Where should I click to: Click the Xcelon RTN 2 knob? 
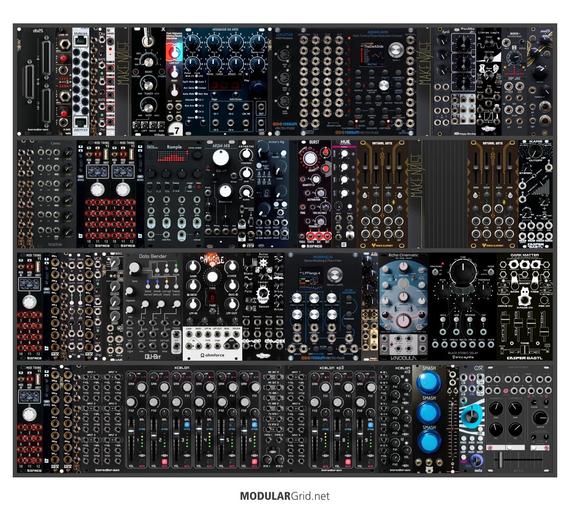[279, 459]
